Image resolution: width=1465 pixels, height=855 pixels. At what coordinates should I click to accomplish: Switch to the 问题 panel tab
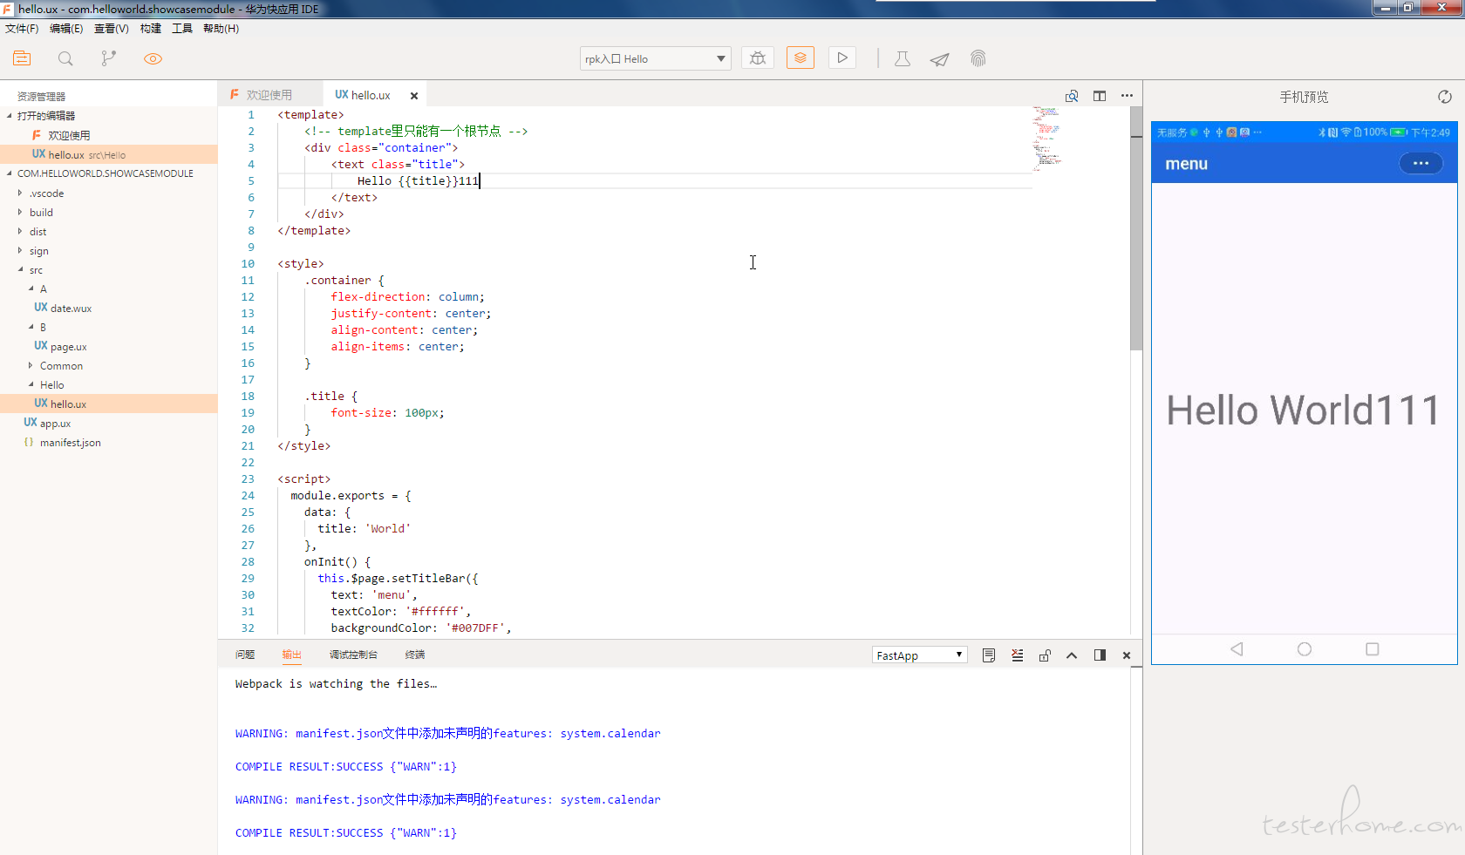pyautogui.click(x=245, y=655)
